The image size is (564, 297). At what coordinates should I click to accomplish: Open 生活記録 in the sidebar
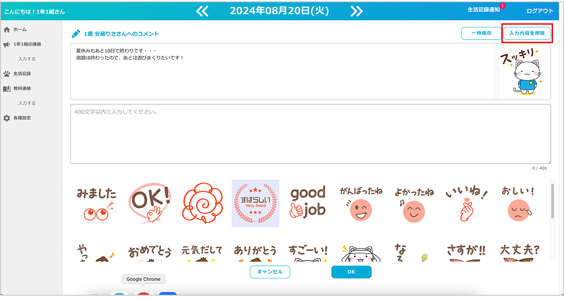click(x=22, y=73)
